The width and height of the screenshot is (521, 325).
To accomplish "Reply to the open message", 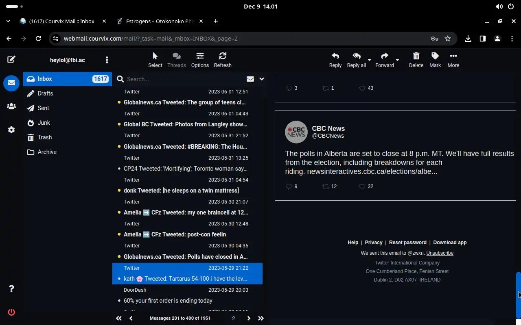I will [335, 60].
